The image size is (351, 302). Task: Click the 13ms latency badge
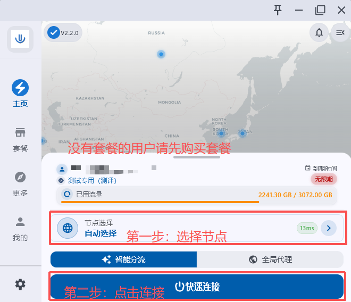(x=307, y=228)
